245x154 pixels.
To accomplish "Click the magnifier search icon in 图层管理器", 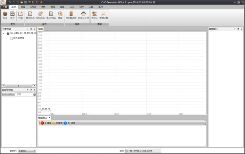I will click(x=10, y=94).
